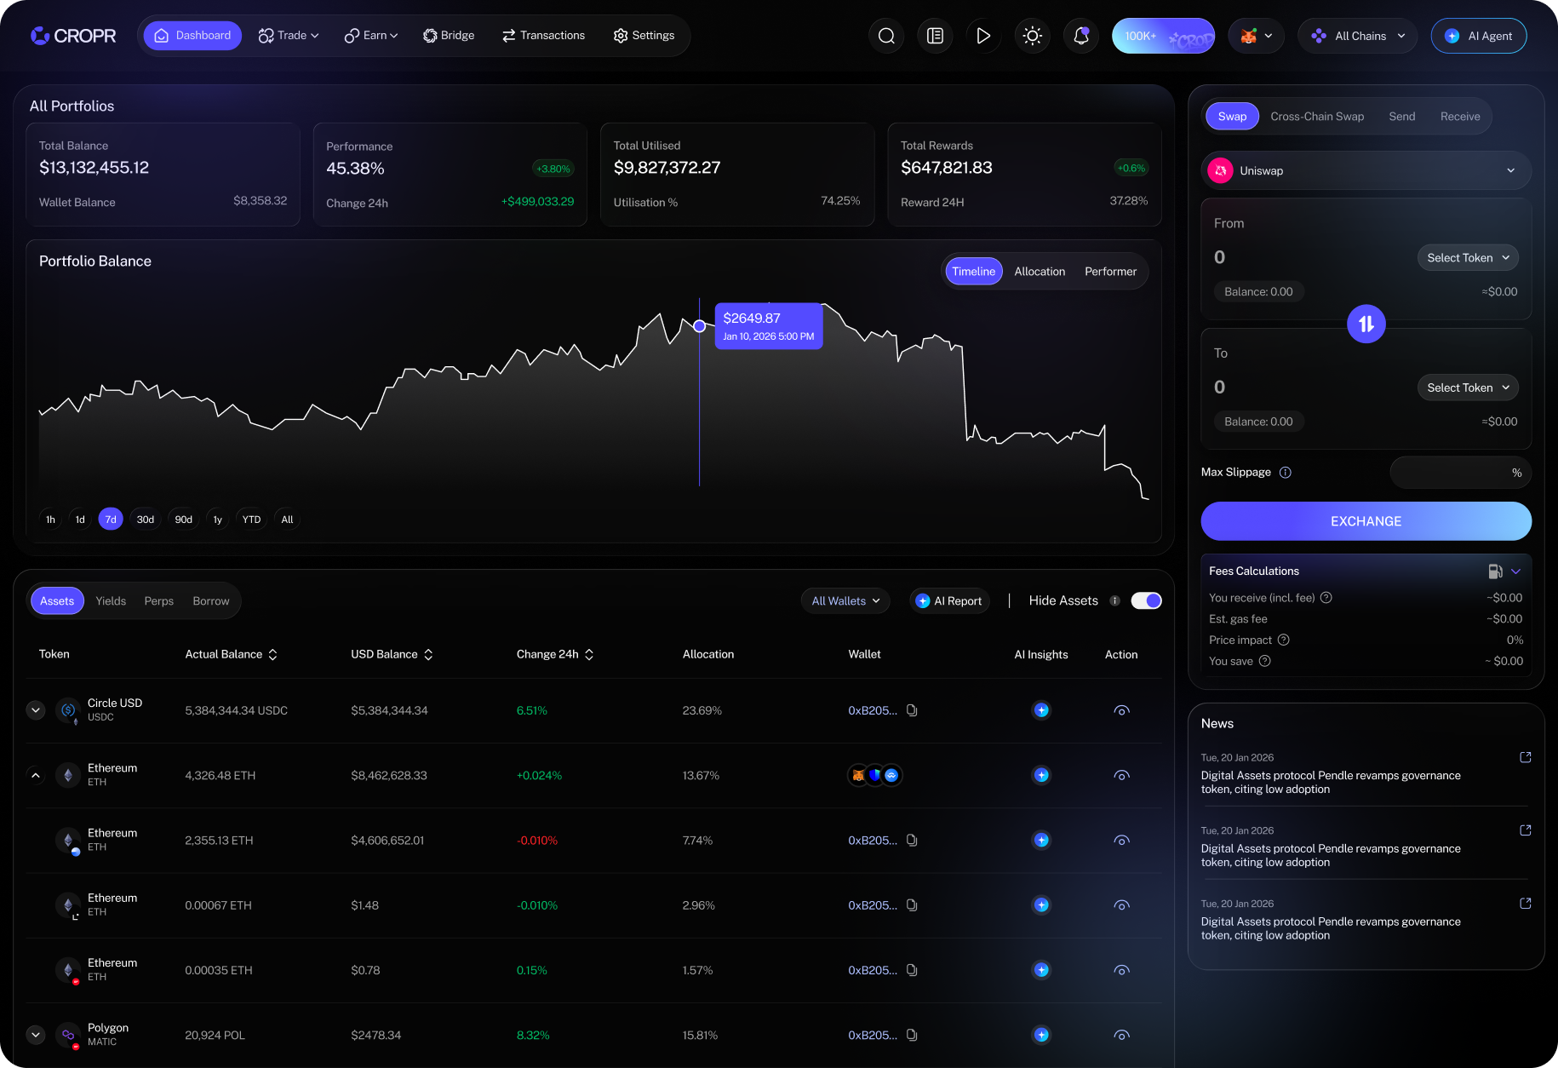Screen dimensions: 1558x1068
Task: Toggle visibility eye for 4,326.48 ETH row
Action: [1121, 776]
